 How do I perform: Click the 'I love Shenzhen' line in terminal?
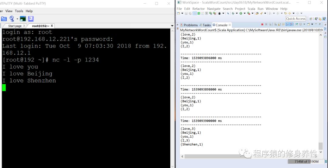pyautogui.click(x=29, y=81)
